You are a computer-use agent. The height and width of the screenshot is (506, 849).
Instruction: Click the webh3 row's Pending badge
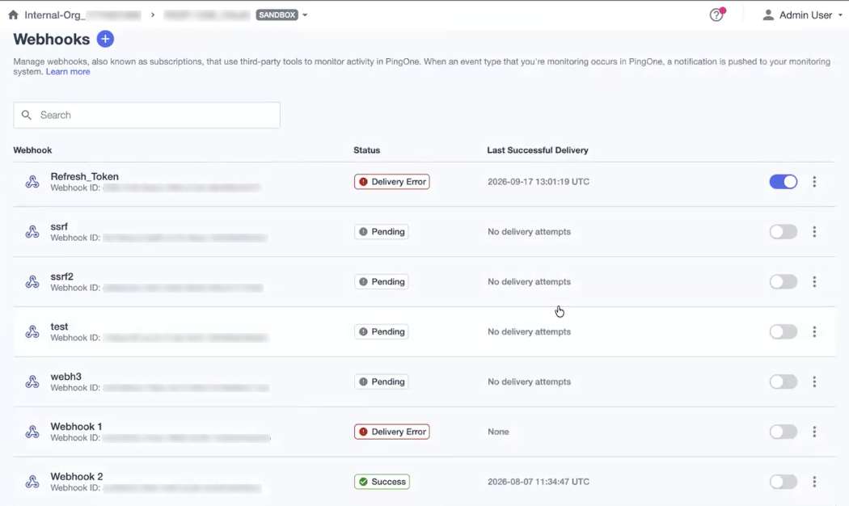tap(382, 382)
